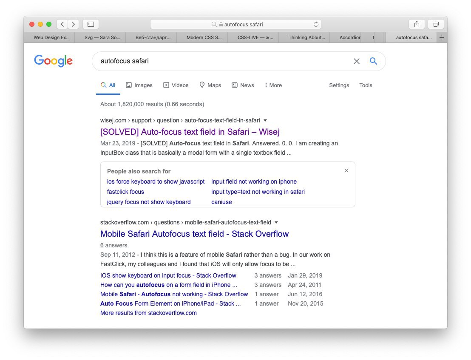Show all tabs overview icon
This screenshot has height=360, width=471.
click(436, 24)
